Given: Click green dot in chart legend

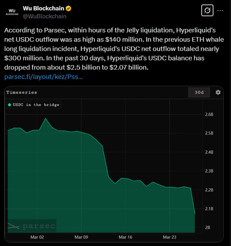Looking at the screenshot, I should [10, 105].
